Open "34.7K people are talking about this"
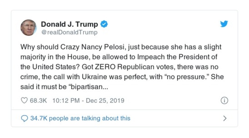This screenshot has height=138, width=249. 80,118
